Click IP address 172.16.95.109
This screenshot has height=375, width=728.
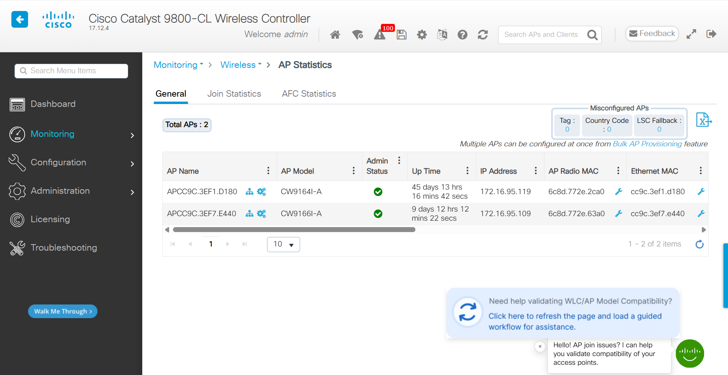tap(505, 214)
